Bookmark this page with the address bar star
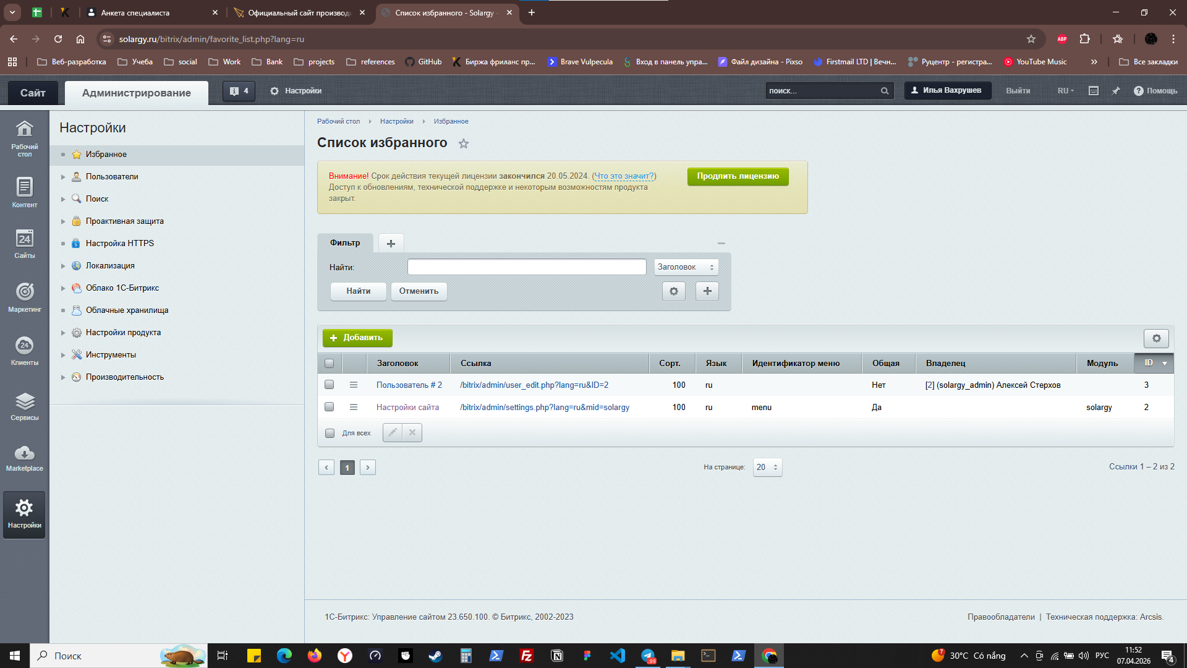 (1031, 39)
